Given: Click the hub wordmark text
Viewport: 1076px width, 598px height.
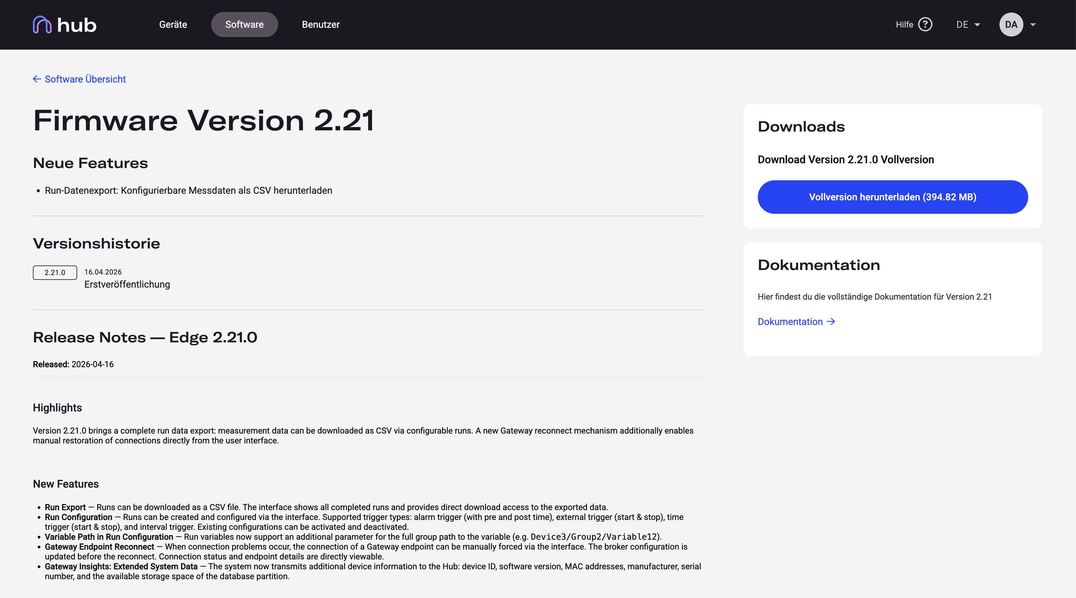Looking at the screenshot, I should (x=77, y=25).
